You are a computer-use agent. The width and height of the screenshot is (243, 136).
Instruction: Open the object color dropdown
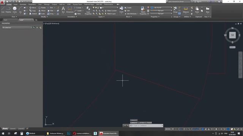(161, 8)
